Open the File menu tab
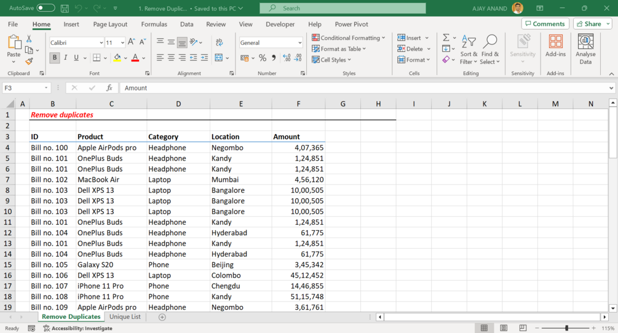618x333 pixels. click(x=13, y=24)
